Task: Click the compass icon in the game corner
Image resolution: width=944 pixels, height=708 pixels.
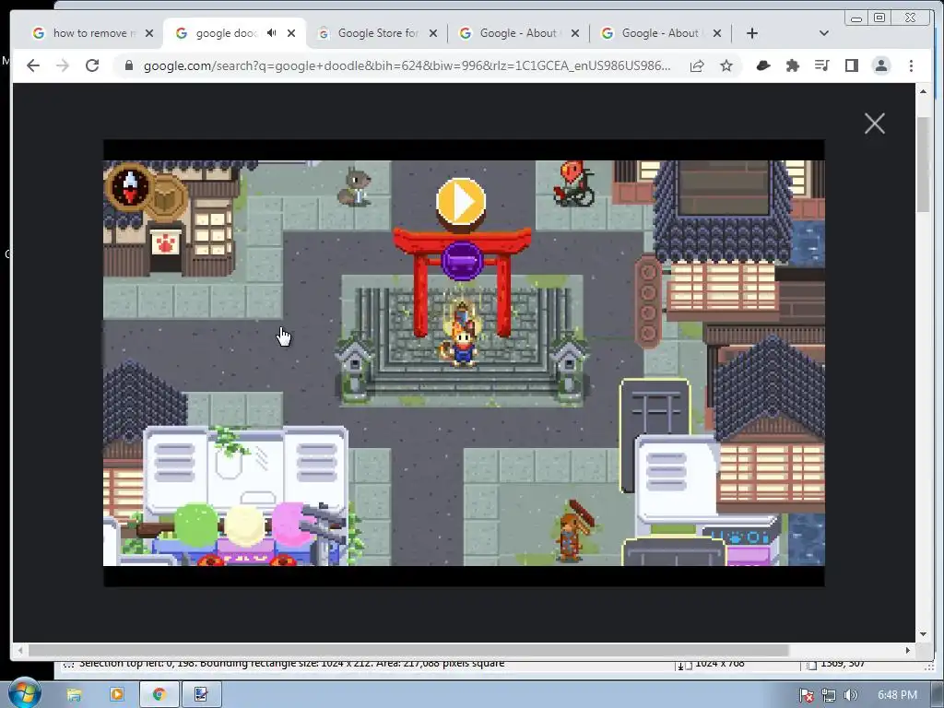Action: pyautogui.click(x=131, y=186)
